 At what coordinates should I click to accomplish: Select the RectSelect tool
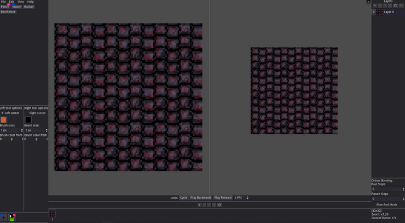click(8, 12)
